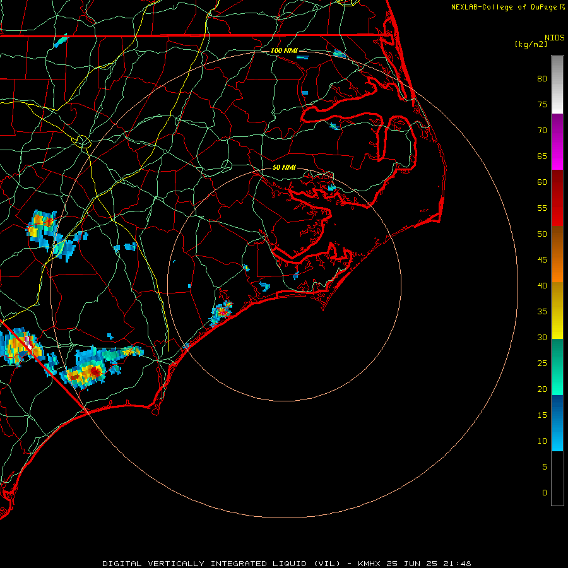Click the 100 NMI range ring label
Viewport: 568px width, 568px height.
pyautogui.click(x=284, y=50)
